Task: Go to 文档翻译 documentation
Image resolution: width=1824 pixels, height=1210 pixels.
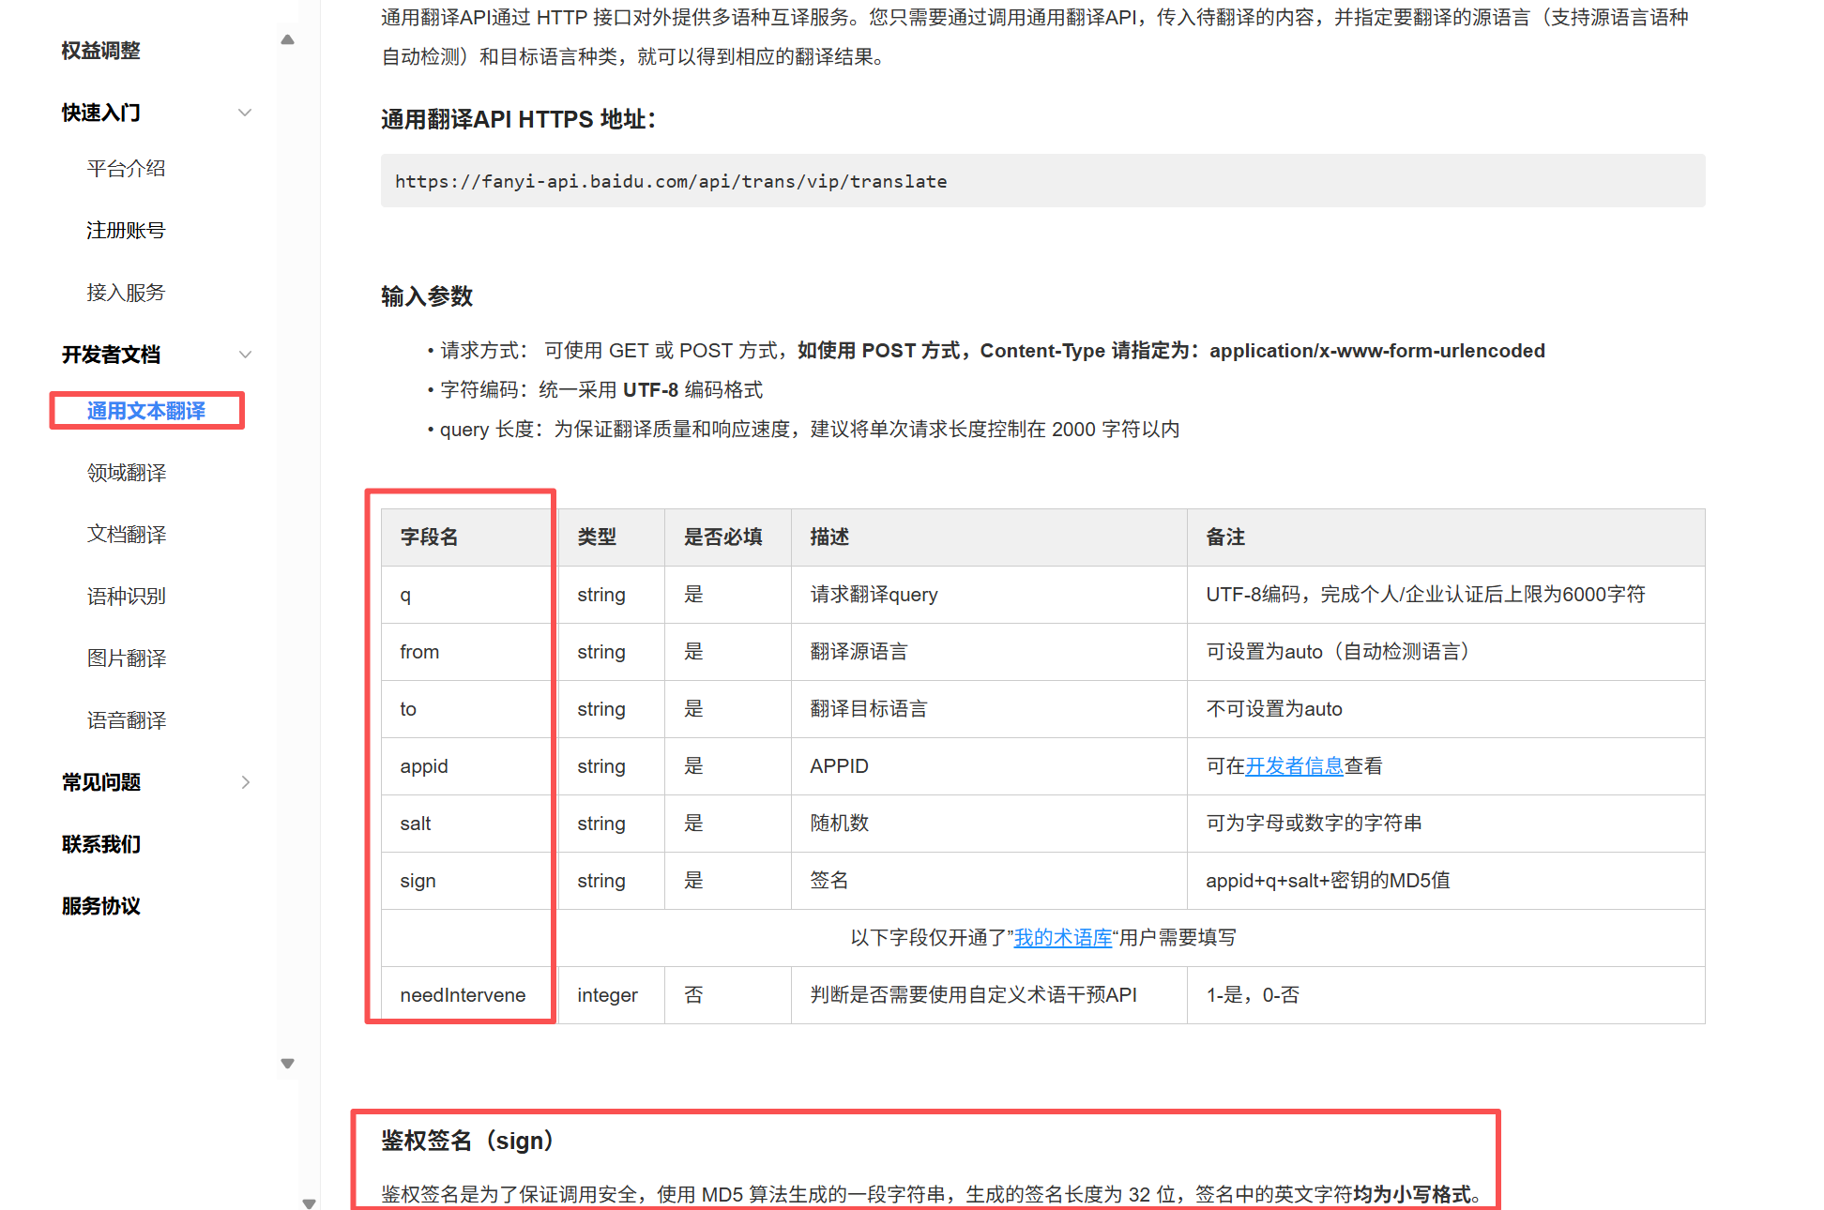Action: tap(127, 535)
